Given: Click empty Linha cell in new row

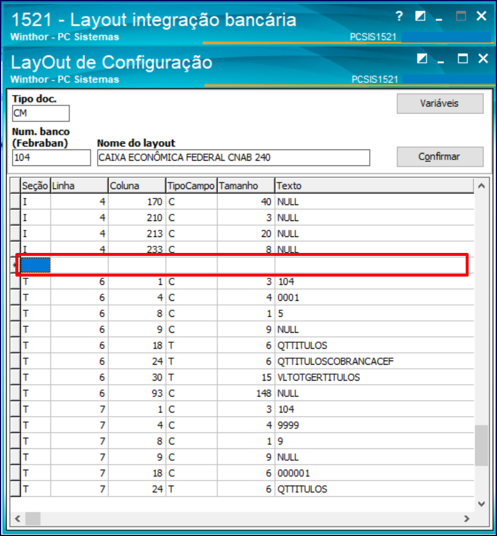Looking at the screenshot, I should click(x=79, y=265).
